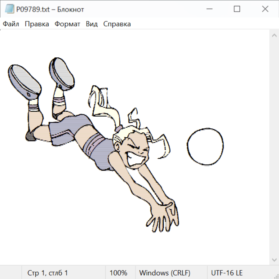The height and width of the screenshot is (279, 279).
Task: Open the Файл menu
Action: tap(11, 24)
